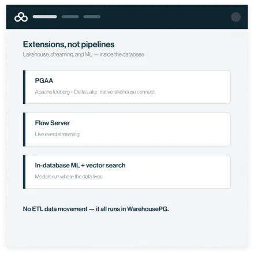This screenshot has width=254, height=254.
Task: Click the Lakehouse, streaming, and ML subtitle
Action: click(84, 54)
